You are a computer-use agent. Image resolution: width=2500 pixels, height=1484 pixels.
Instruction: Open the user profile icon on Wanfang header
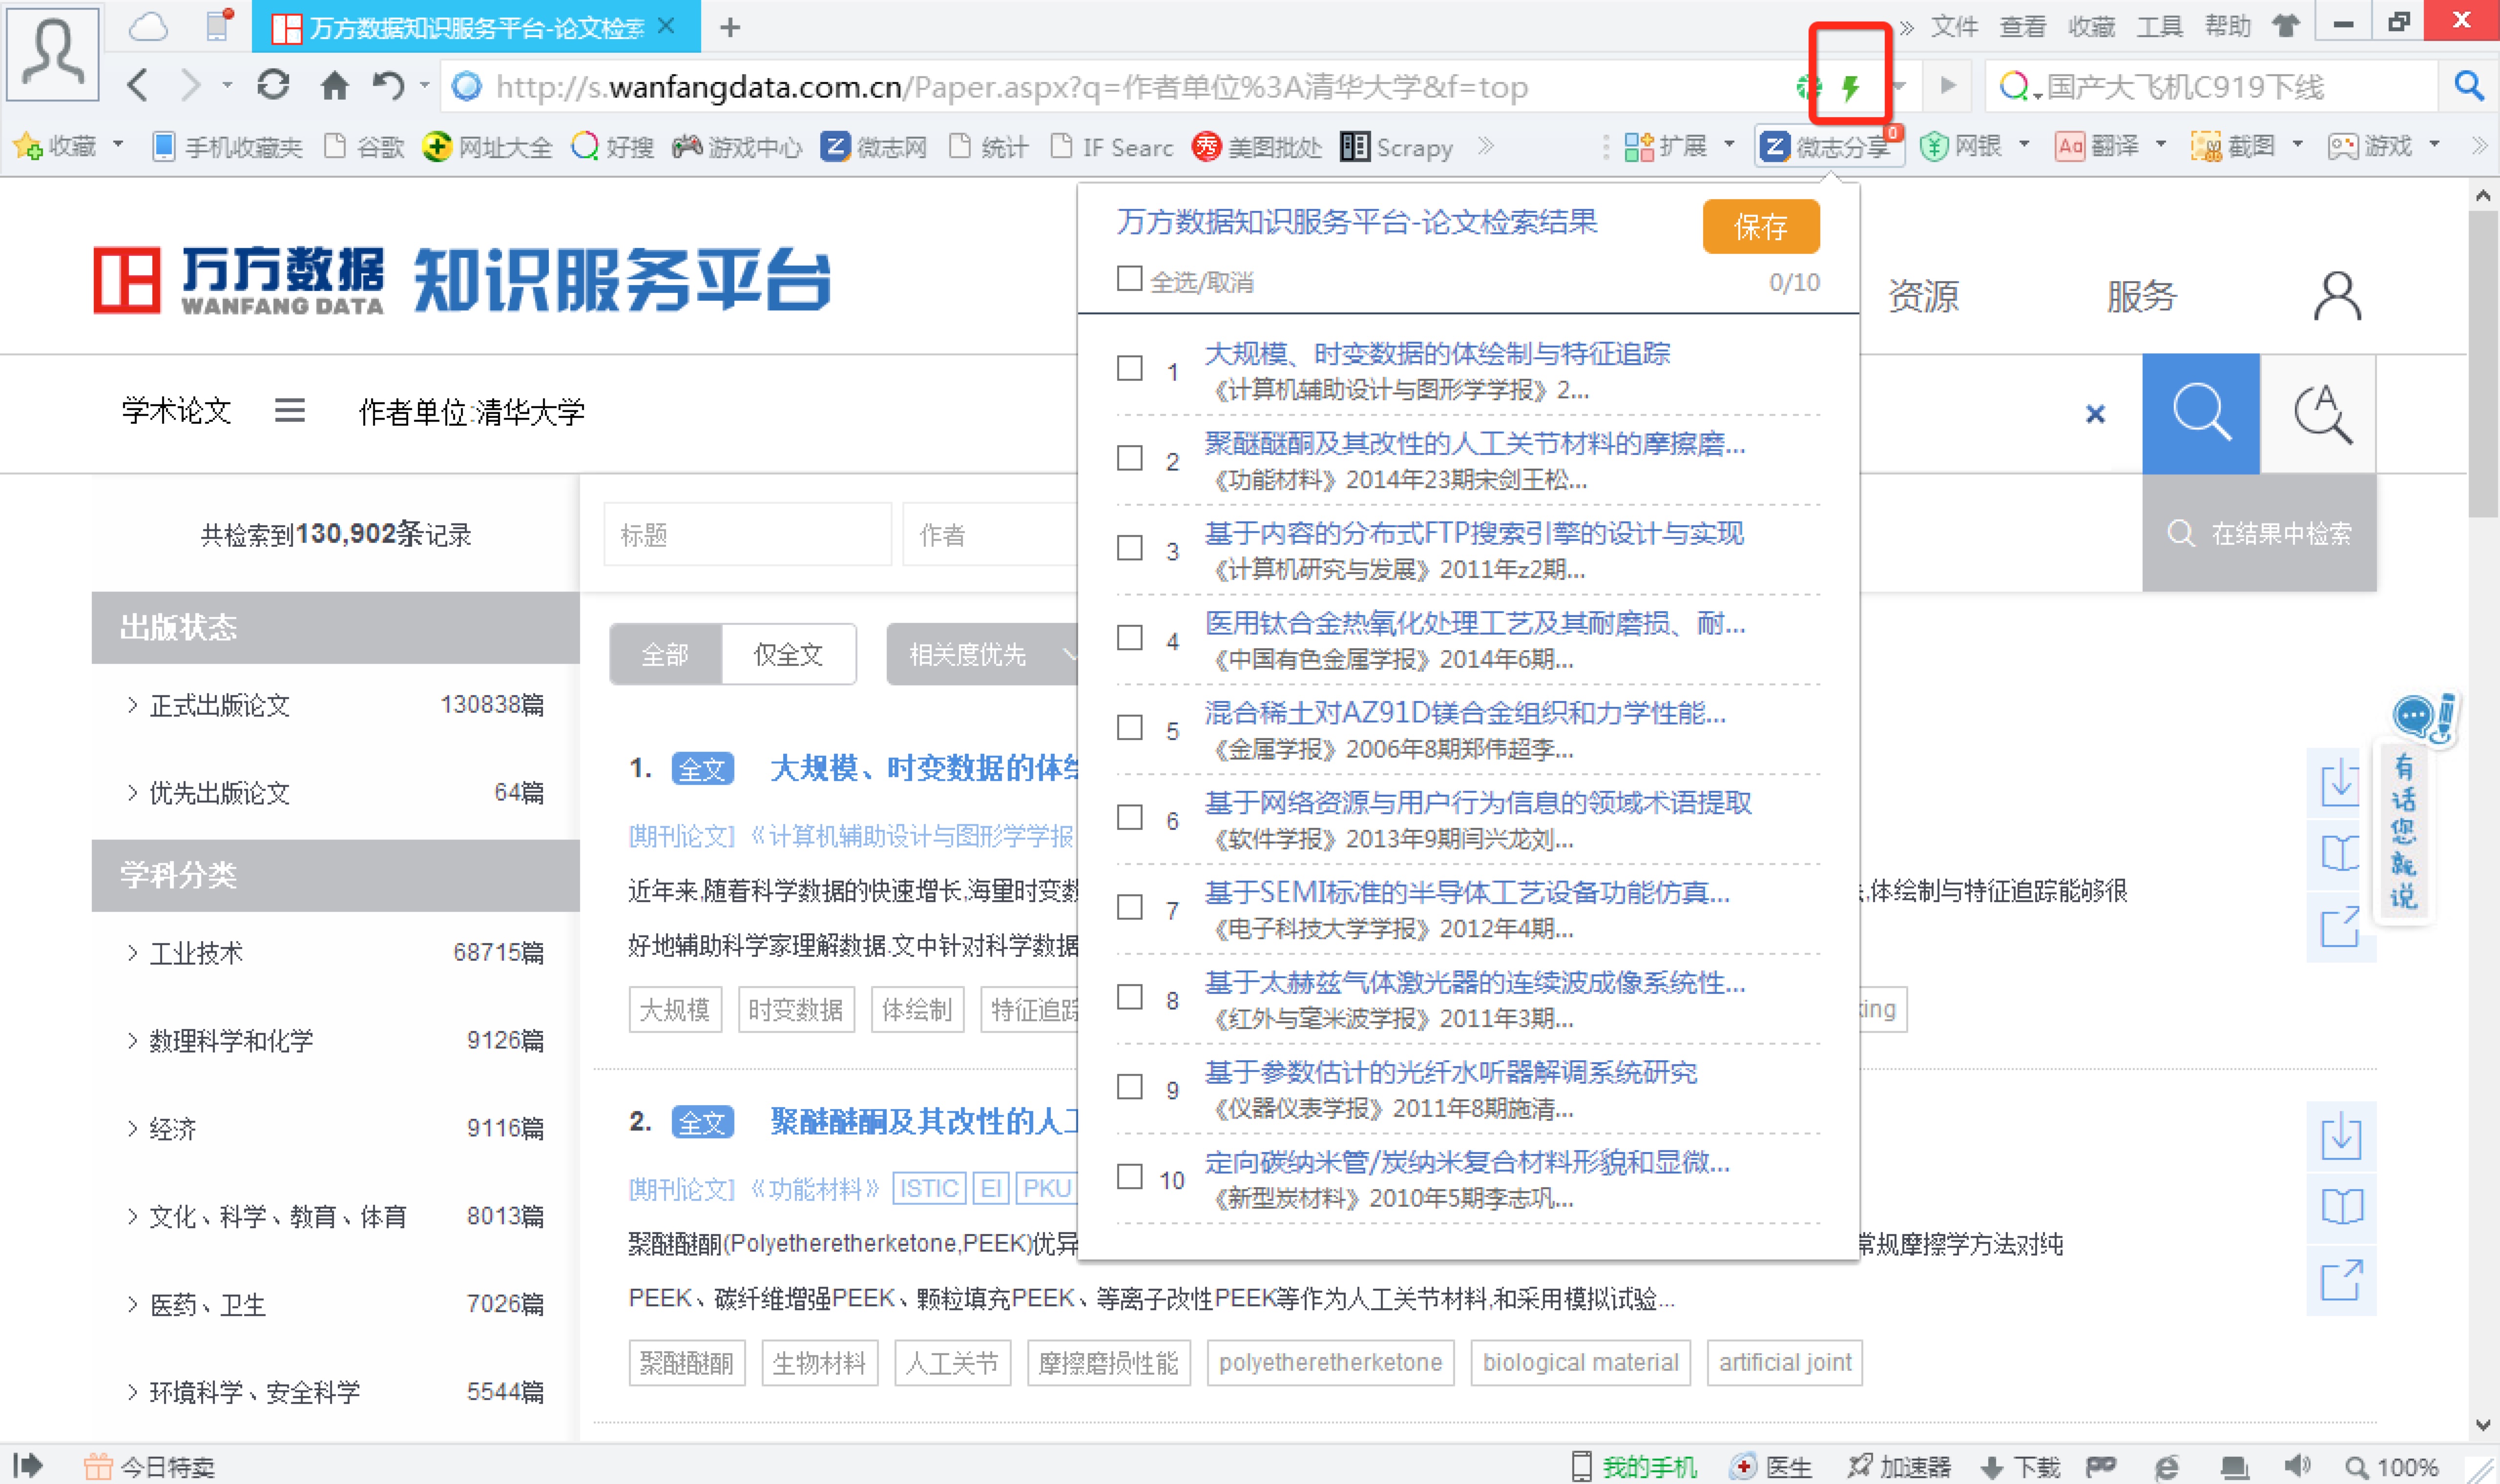click(2337, 296)
